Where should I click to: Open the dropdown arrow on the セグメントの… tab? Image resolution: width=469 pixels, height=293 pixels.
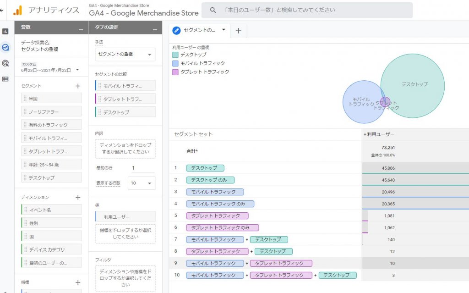[x=224, y=30]
